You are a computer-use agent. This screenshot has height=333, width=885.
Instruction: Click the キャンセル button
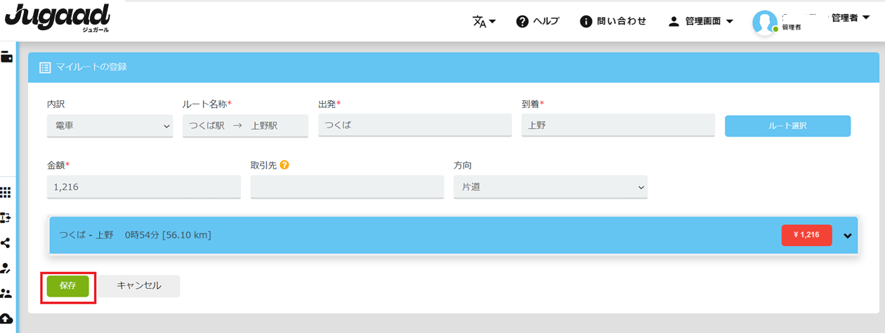[x=139, y=286]
